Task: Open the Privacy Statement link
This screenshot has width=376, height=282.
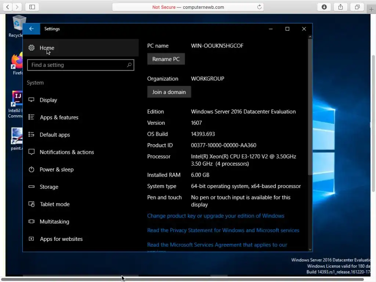Action: (223, 230)
